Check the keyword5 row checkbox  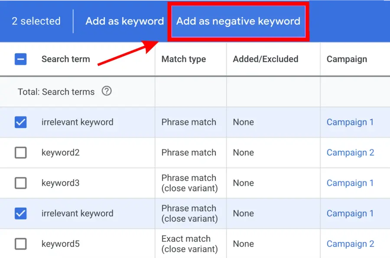click(21, 244)
